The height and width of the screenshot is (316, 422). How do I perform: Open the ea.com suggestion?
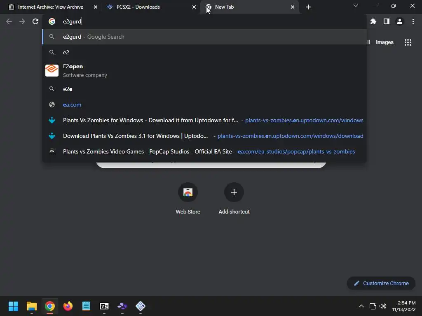(204, 105)
